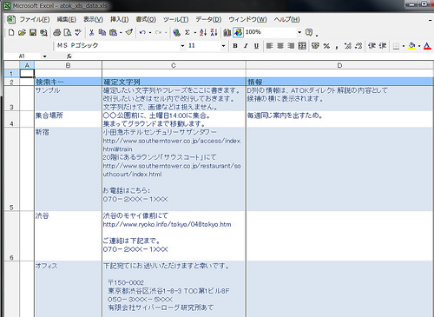
Task: Click the Insert Hyperlink globe icon
Action: pyautogui.click(x=176, y=32)
